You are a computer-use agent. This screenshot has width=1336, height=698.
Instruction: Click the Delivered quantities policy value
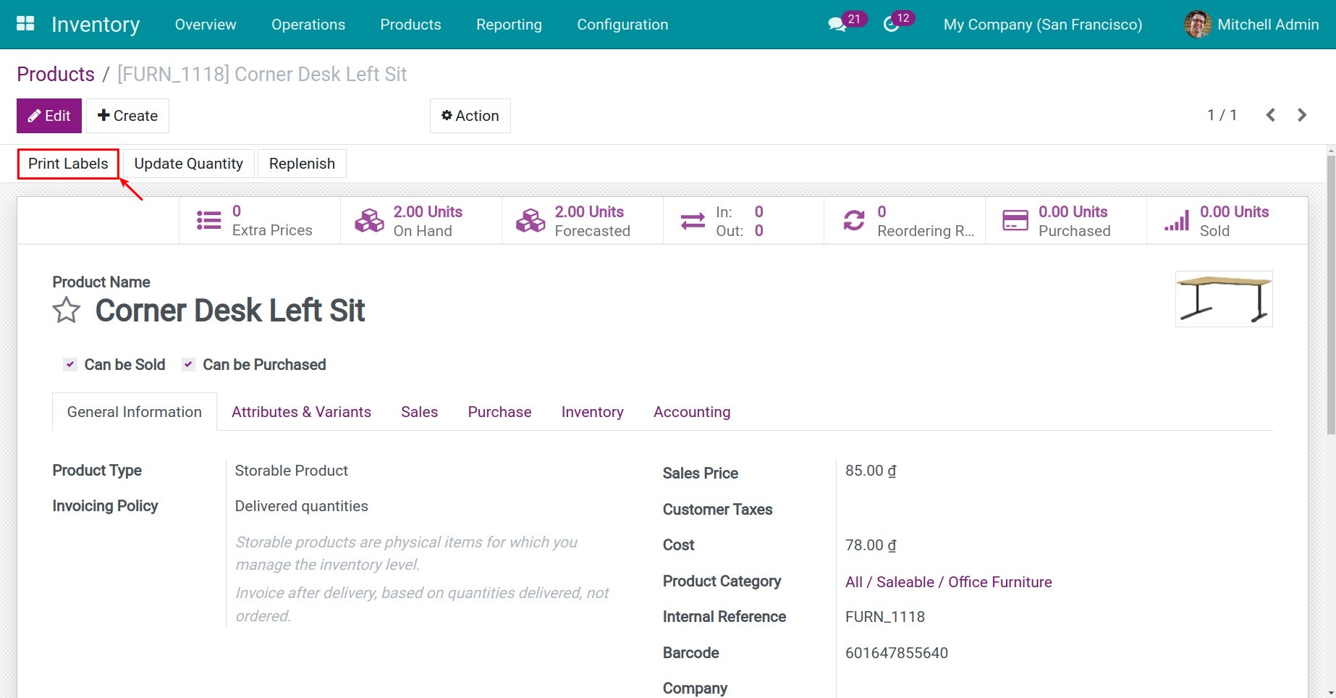coord(301,506)
